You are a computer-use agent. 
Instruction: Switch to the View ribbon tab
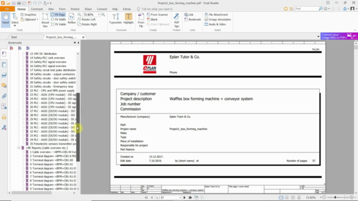coord(51,9)
